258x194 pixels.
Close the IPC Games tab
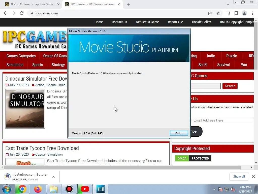coord(119,5)
